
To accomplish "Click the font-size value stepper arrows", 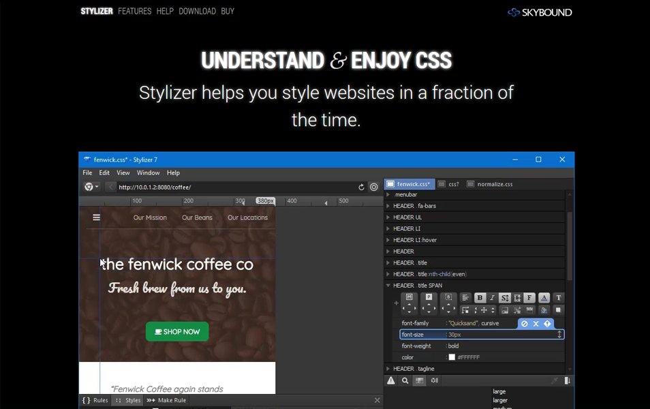I will point(559,334).
